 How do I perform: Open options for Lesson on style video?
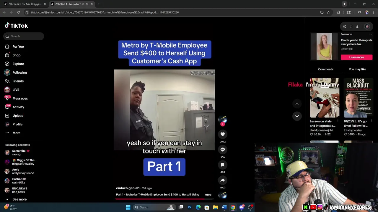click(338, 121)
